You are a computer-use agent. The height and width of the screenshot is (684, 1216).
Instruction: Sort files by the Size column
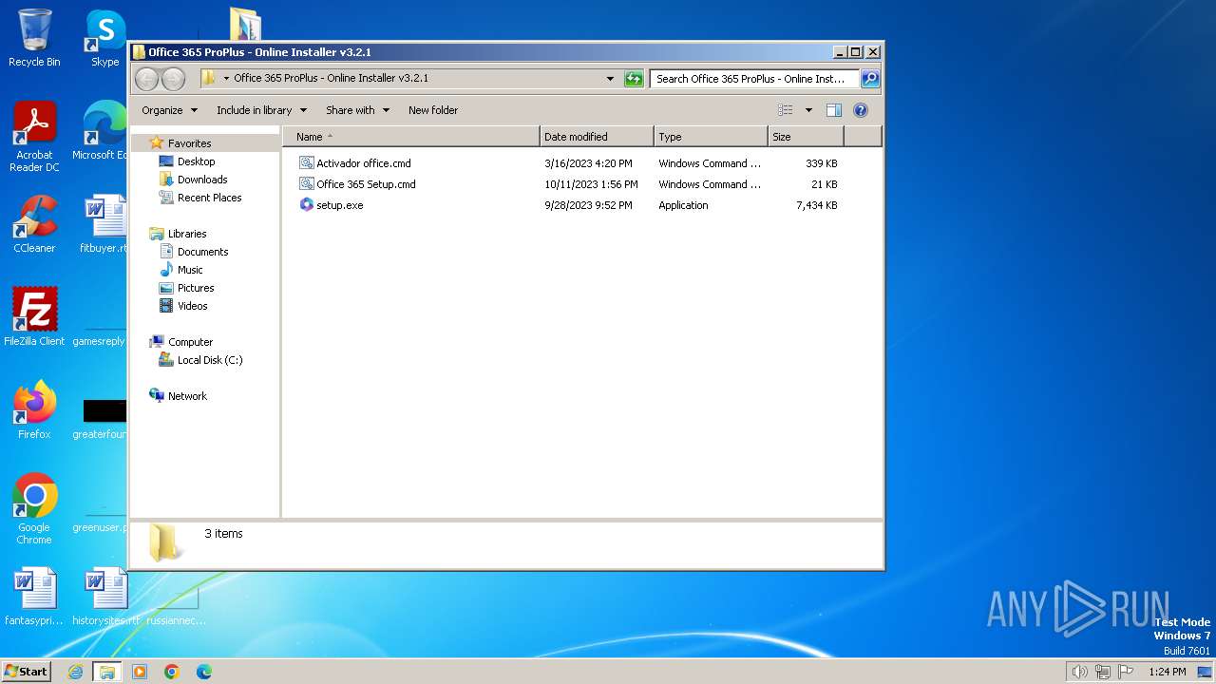point(806,137)
